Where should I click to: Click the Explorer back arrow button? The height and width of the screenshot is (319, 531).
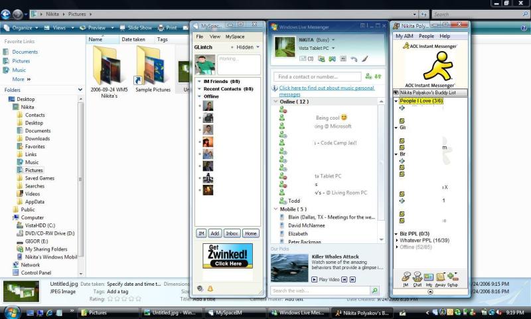pyautogui.click(x=6, y=14)
